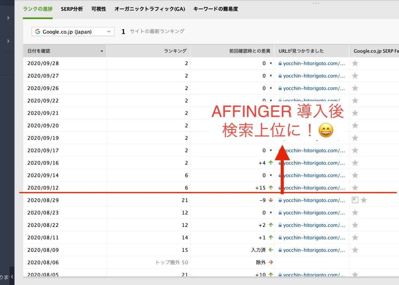Click the green up arrow beside +15
The height and width of the screenshot is (285, 399).
point(271,188)
